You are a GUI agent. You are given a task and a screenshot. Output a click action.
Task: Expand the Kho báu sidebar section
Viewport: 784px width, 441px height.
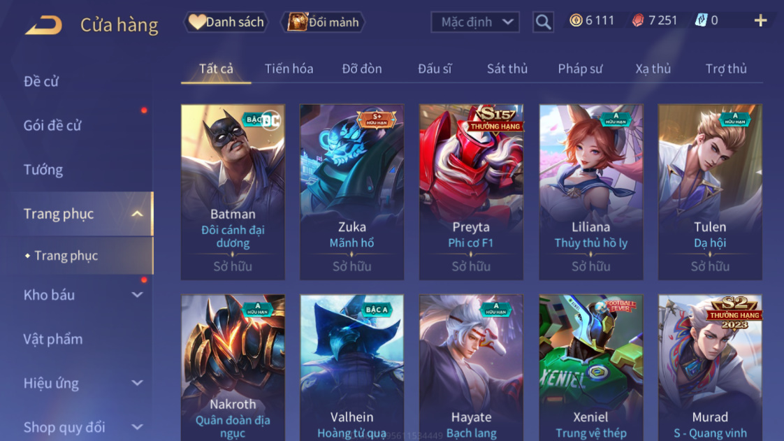point(137,295)
